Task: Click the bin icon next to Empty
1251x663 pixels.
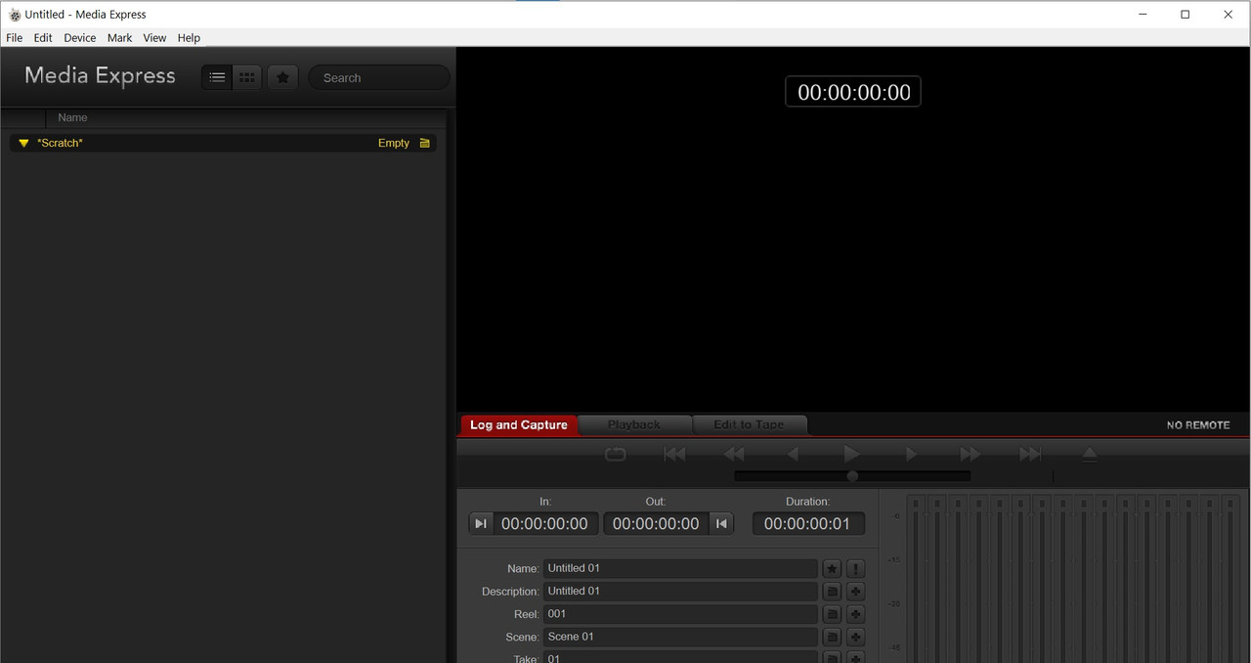Action: click(x=425, y=143)
